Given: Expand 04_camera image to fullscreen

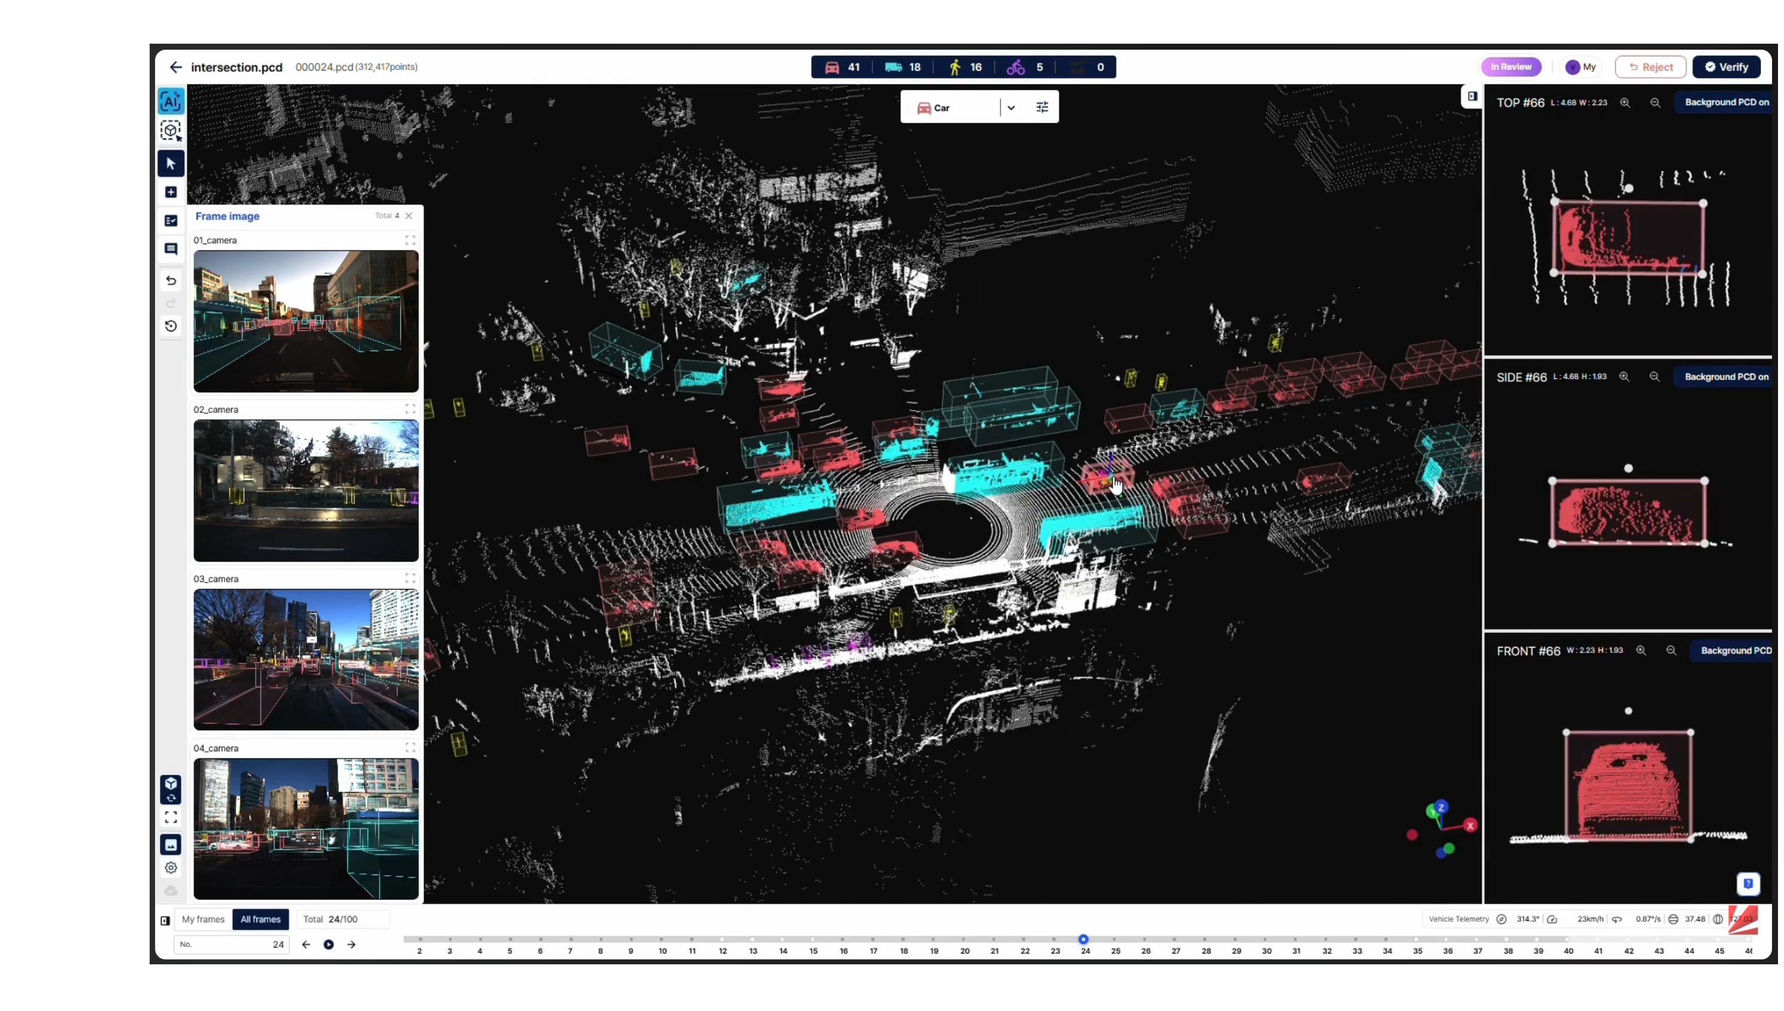Looking at the screenshot, I should [x=411, y=748].
